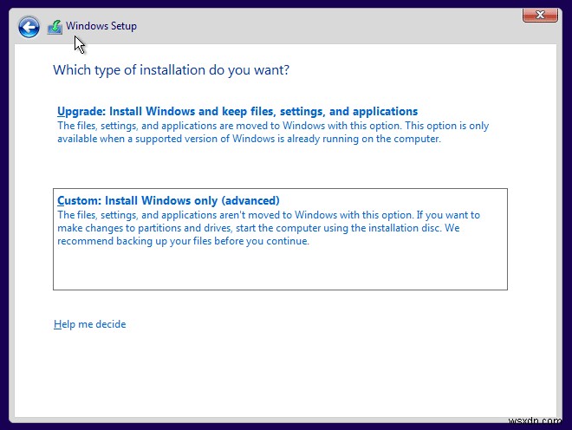Go back using the blue arrow button

(x=29, y=27)
